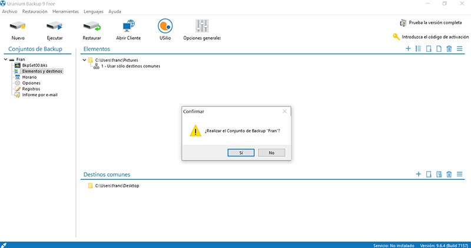
Task: Select C:\Users\franc\Desktop destination
Action: click(x=117, y=186)
